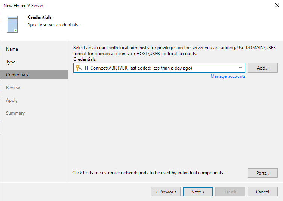283x201 pixels.
Task: Open the Manage accounts link
Action: (228, 76)
